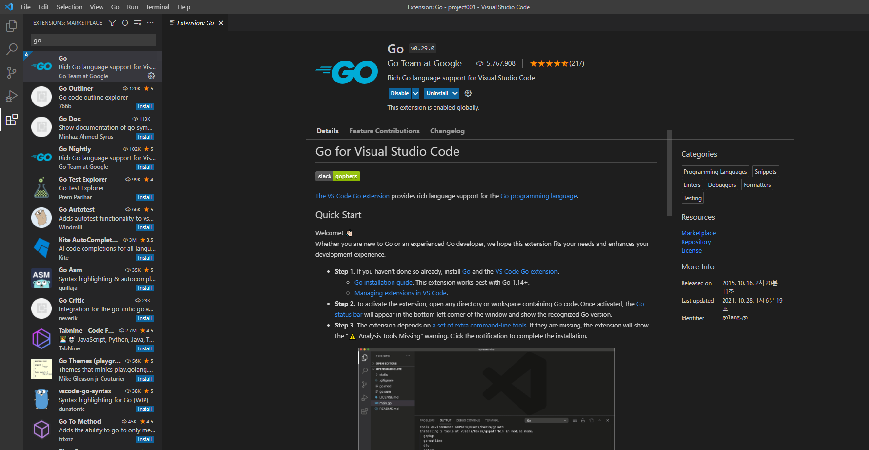Click the five-star rating of Go extension
The width and height of the screenshot is (869, 450).
[x=549, y=63]
